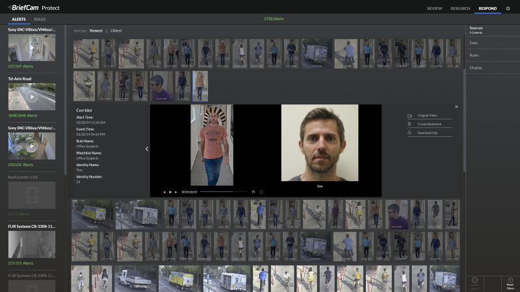
Task: Close the Corridor alert detail panel
Action: point(456,106)
